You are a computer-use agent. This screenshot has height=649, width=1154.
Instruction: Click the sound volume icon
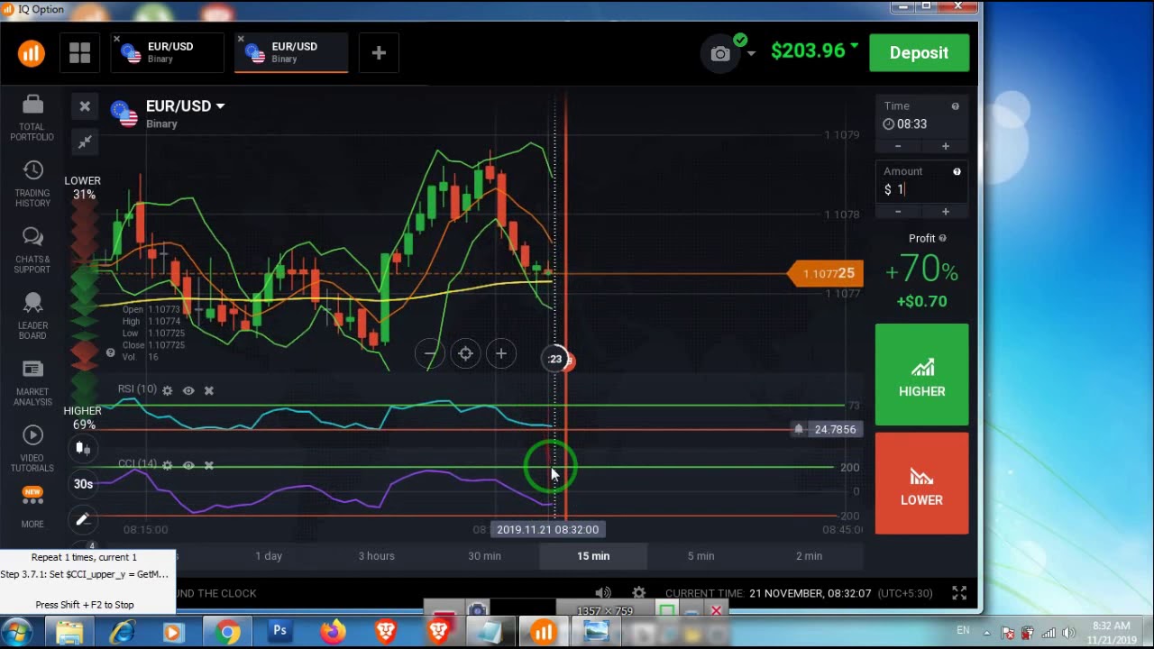point(603,592)
